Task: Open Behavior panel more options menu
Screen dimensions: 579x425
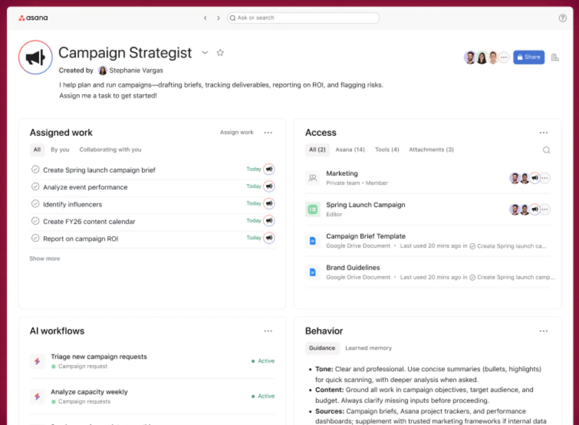Action: (544, 331)
